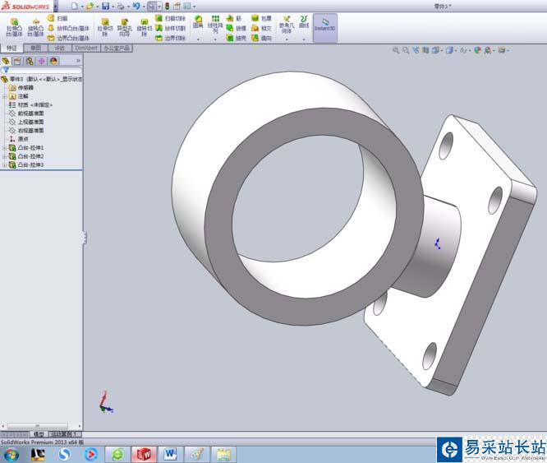Screen dimensions: 547x463
Task: Toggle the Instant3D button
Action: (324, 28)
